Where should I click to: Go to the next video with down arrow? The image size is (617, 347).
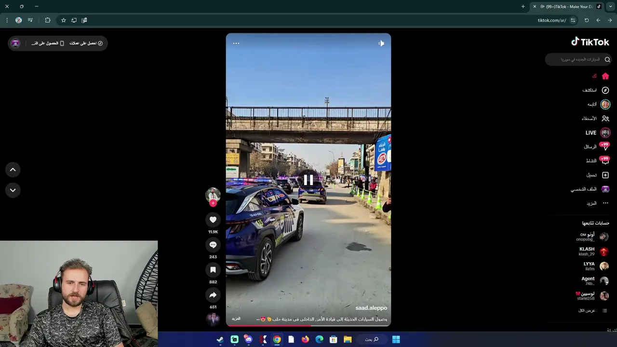click(13, 190)
